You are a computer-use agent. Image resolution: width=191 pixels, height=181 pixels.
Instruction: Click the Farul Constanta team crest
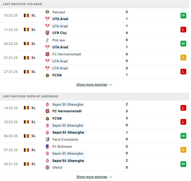(47, 139)
